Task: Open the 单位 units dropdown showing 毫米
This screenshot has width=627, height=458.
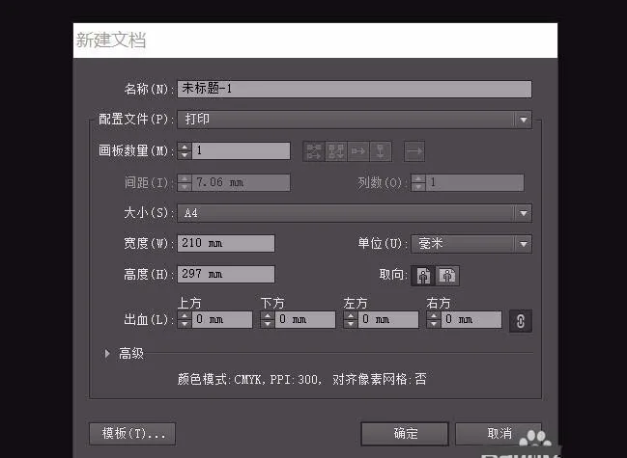Action: tap(471, 244)
